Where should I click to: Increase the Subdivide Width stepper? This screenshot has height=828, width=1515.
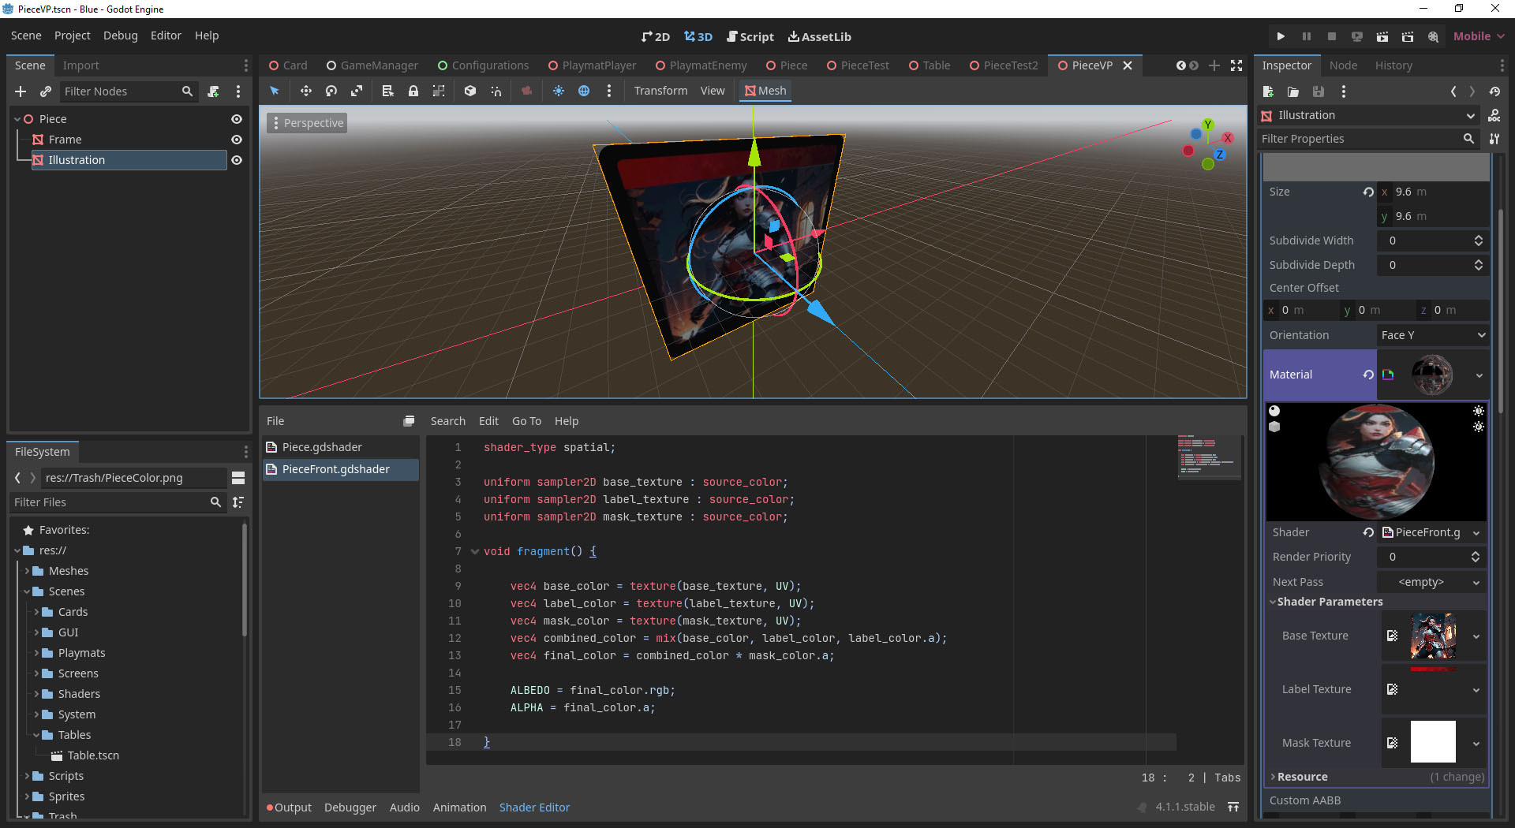click(1479, 237)
